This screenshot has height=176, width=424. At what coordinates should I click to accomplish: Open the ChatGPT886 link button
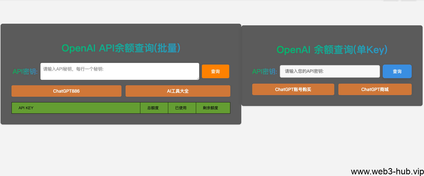coord(66,91)
